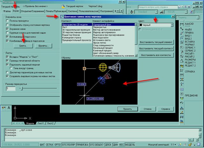Click the star Favorites icon near the help box
The image size is (204, 148).
pos(189,7)
